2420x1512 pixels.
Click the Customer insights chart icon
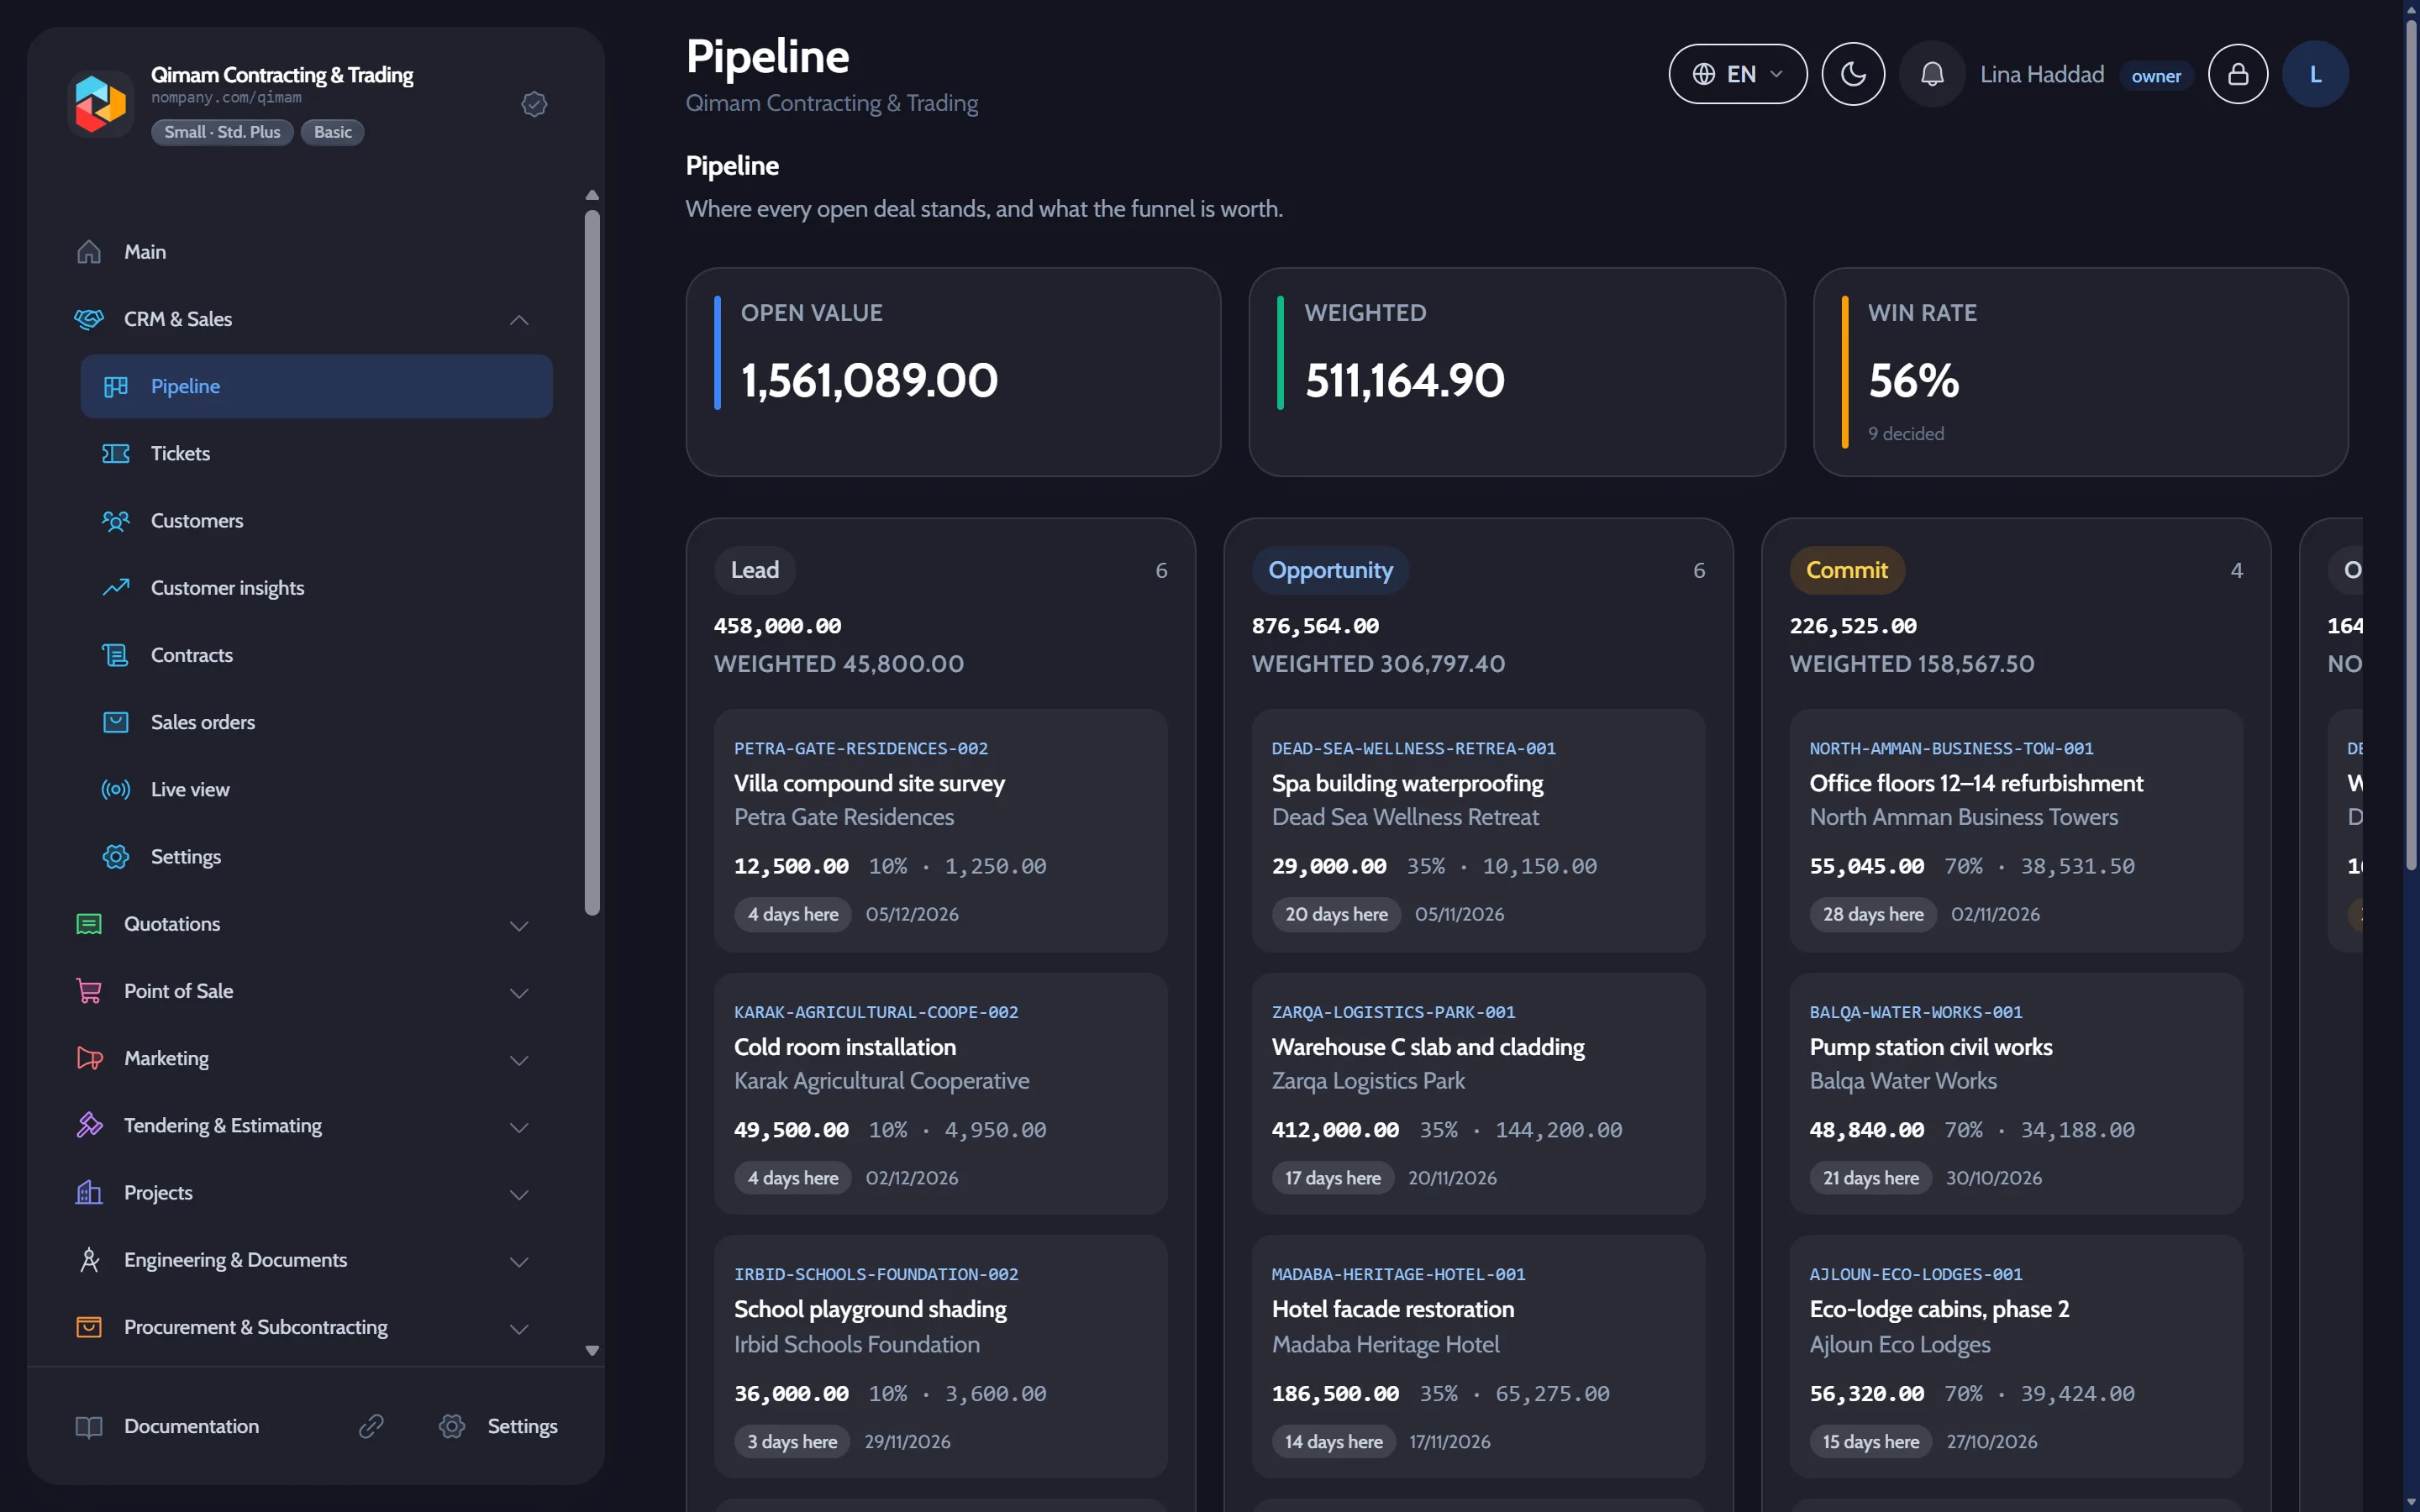(x=116, y=588)
